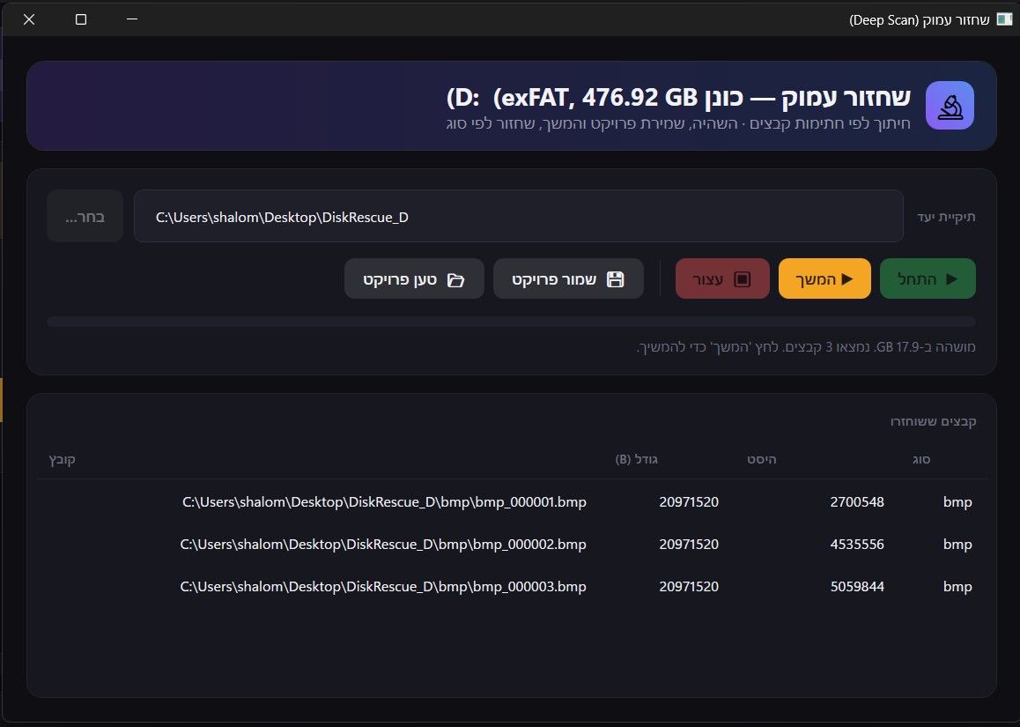Click the drive heading exFAT 476.92 GB
The image size is (1020, 727).
coord(678,98)
